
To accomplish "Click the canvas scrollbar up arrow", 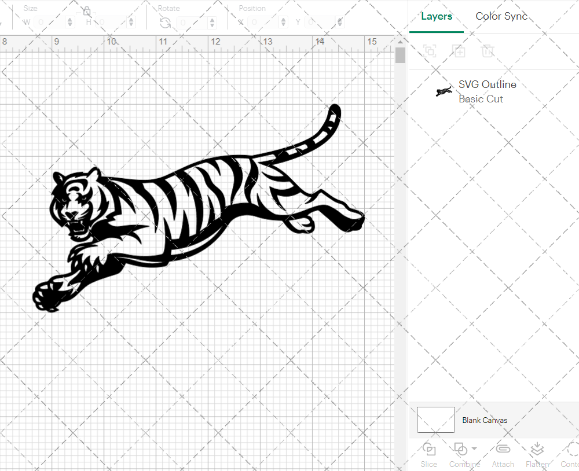I will pos(400,41).
